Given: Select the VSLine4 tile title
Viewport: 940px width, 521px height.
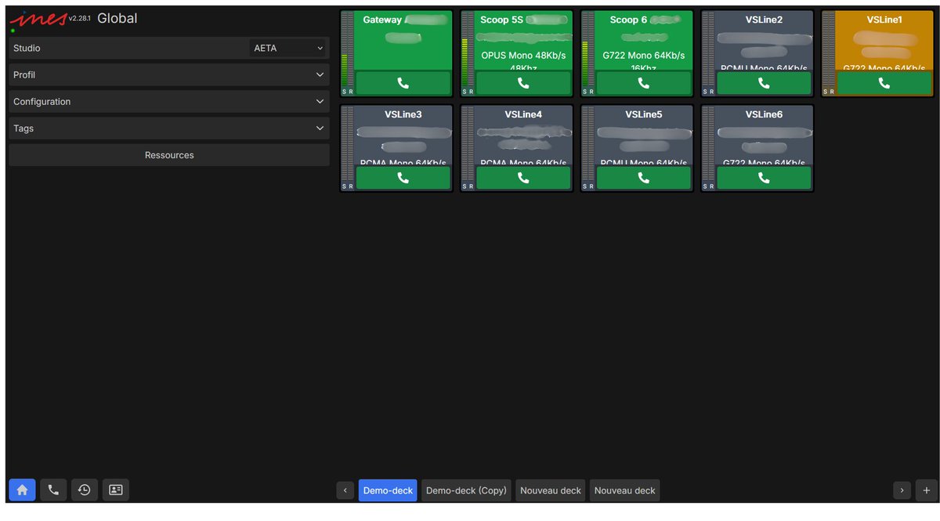Looking at the screenshot, I should [523, 114].
